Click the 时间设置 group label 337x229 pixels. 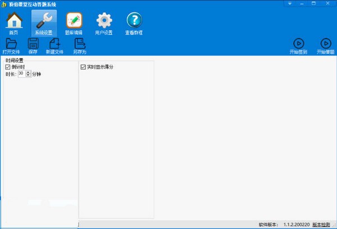point(15,60)
